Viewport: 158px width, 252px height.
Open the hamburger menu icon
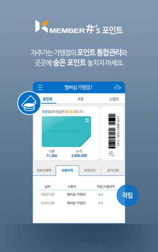tap(40, 88)
